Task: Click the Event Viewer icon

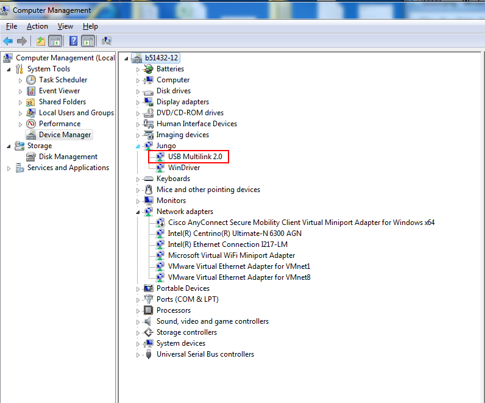Action: tap(31, 91)
